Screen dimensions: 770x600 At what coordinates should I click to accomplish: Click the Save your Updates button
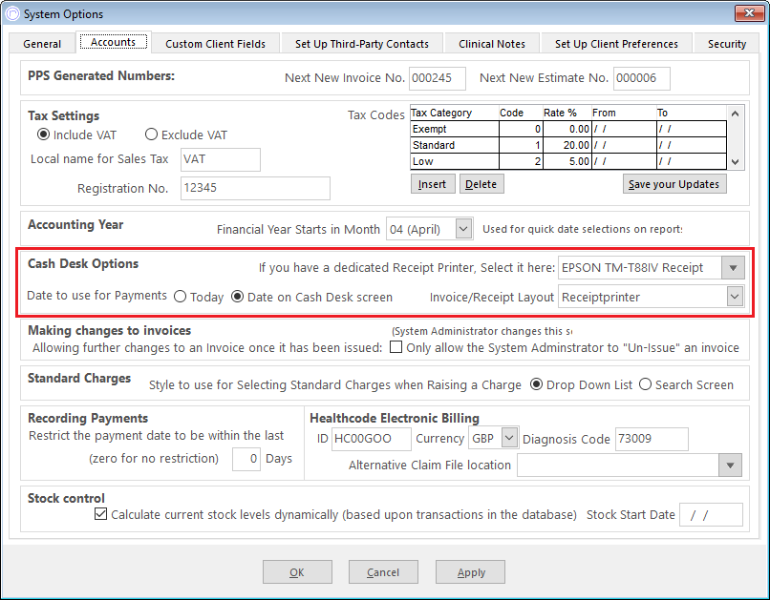[x=674, y=184]
